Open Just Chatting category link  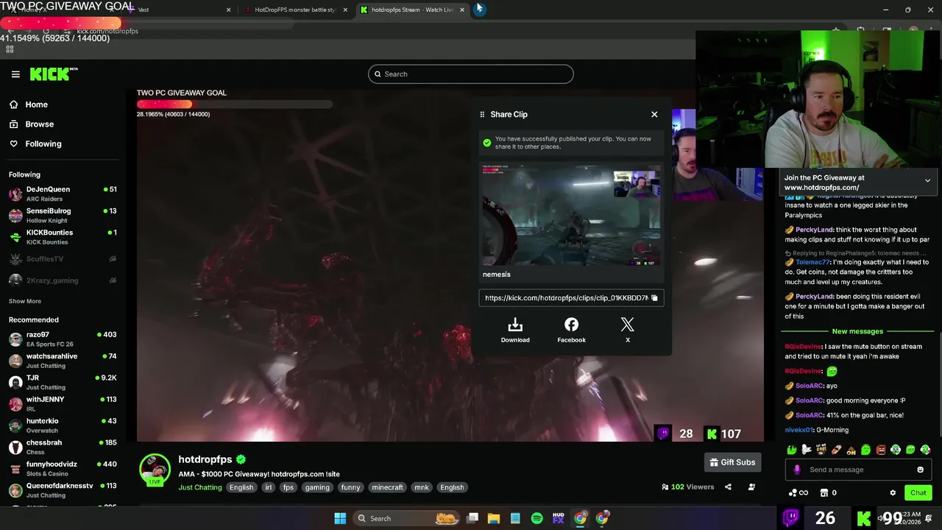click(x=199, y=487)
